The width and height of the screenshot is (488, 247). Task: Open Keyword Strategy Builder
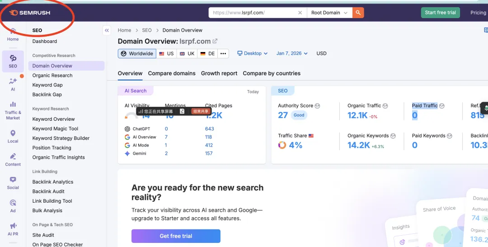pyautogui.click(x=61, y=138)
